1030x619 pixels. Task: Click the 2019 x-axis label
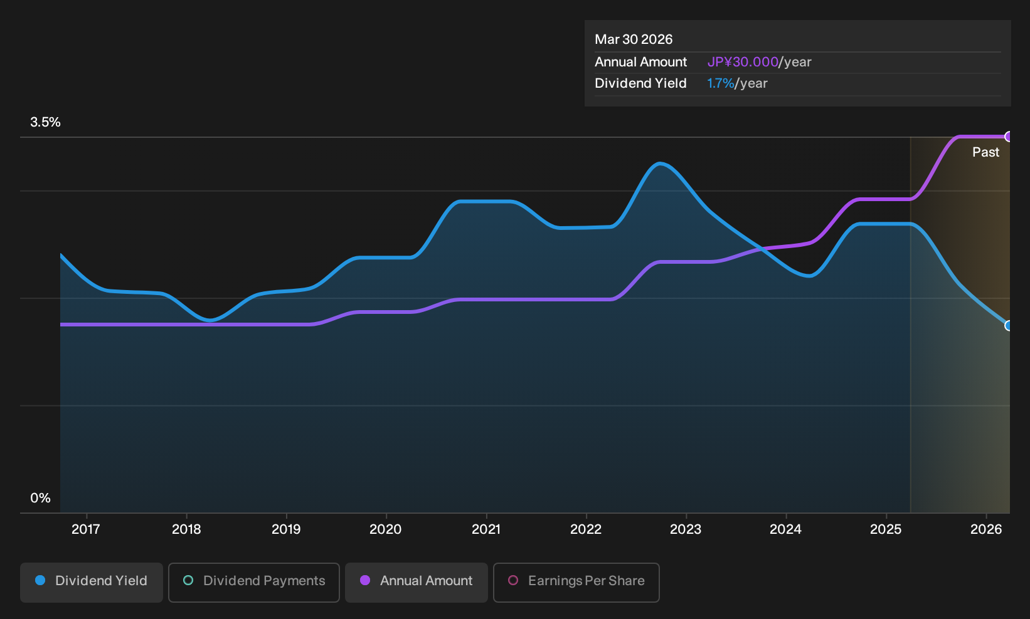pyautogui.click(x=286, y=529)
